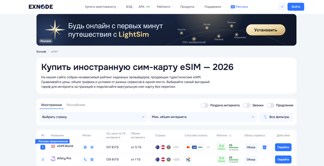Click the 129 ₽/ГБ price cell
Screen dimensions: 324x166
point(112,160)
